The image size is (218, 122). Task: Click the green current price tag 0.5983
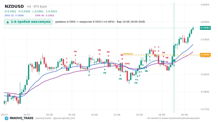coord(205,28)
